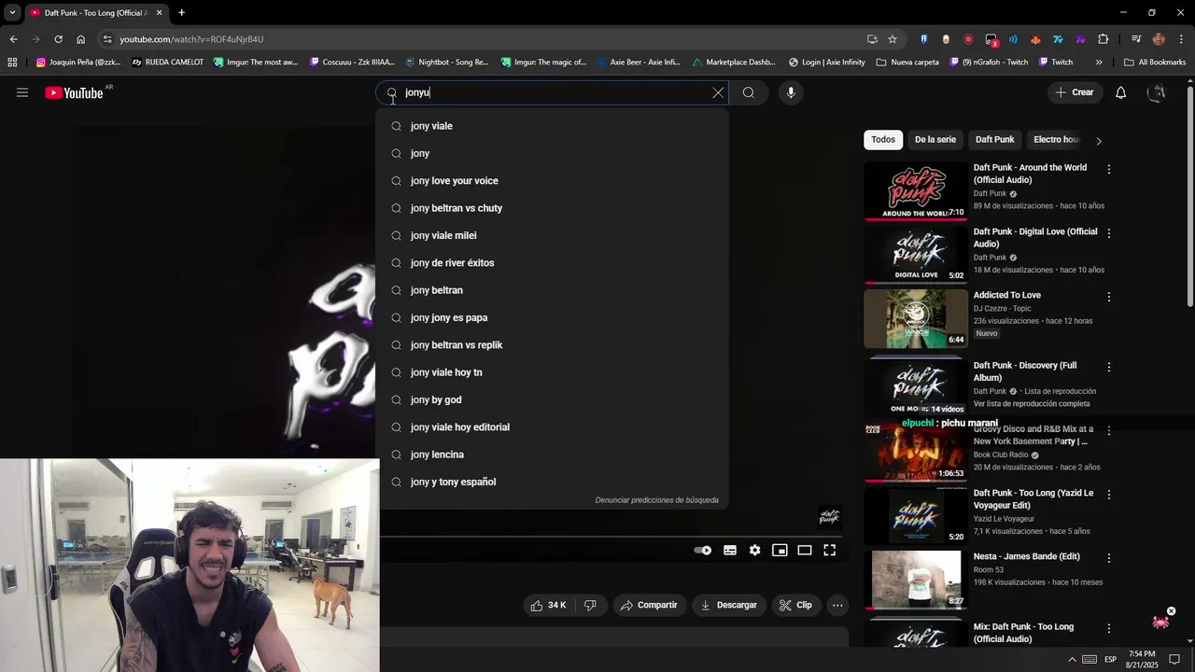Reload the page in the browser toolbar

point(58,39)
